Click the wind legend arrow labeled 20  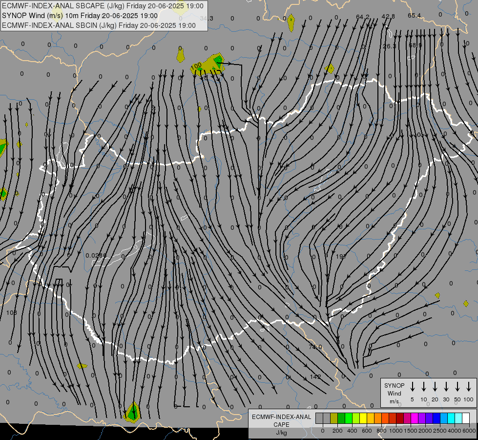point(435,386)
